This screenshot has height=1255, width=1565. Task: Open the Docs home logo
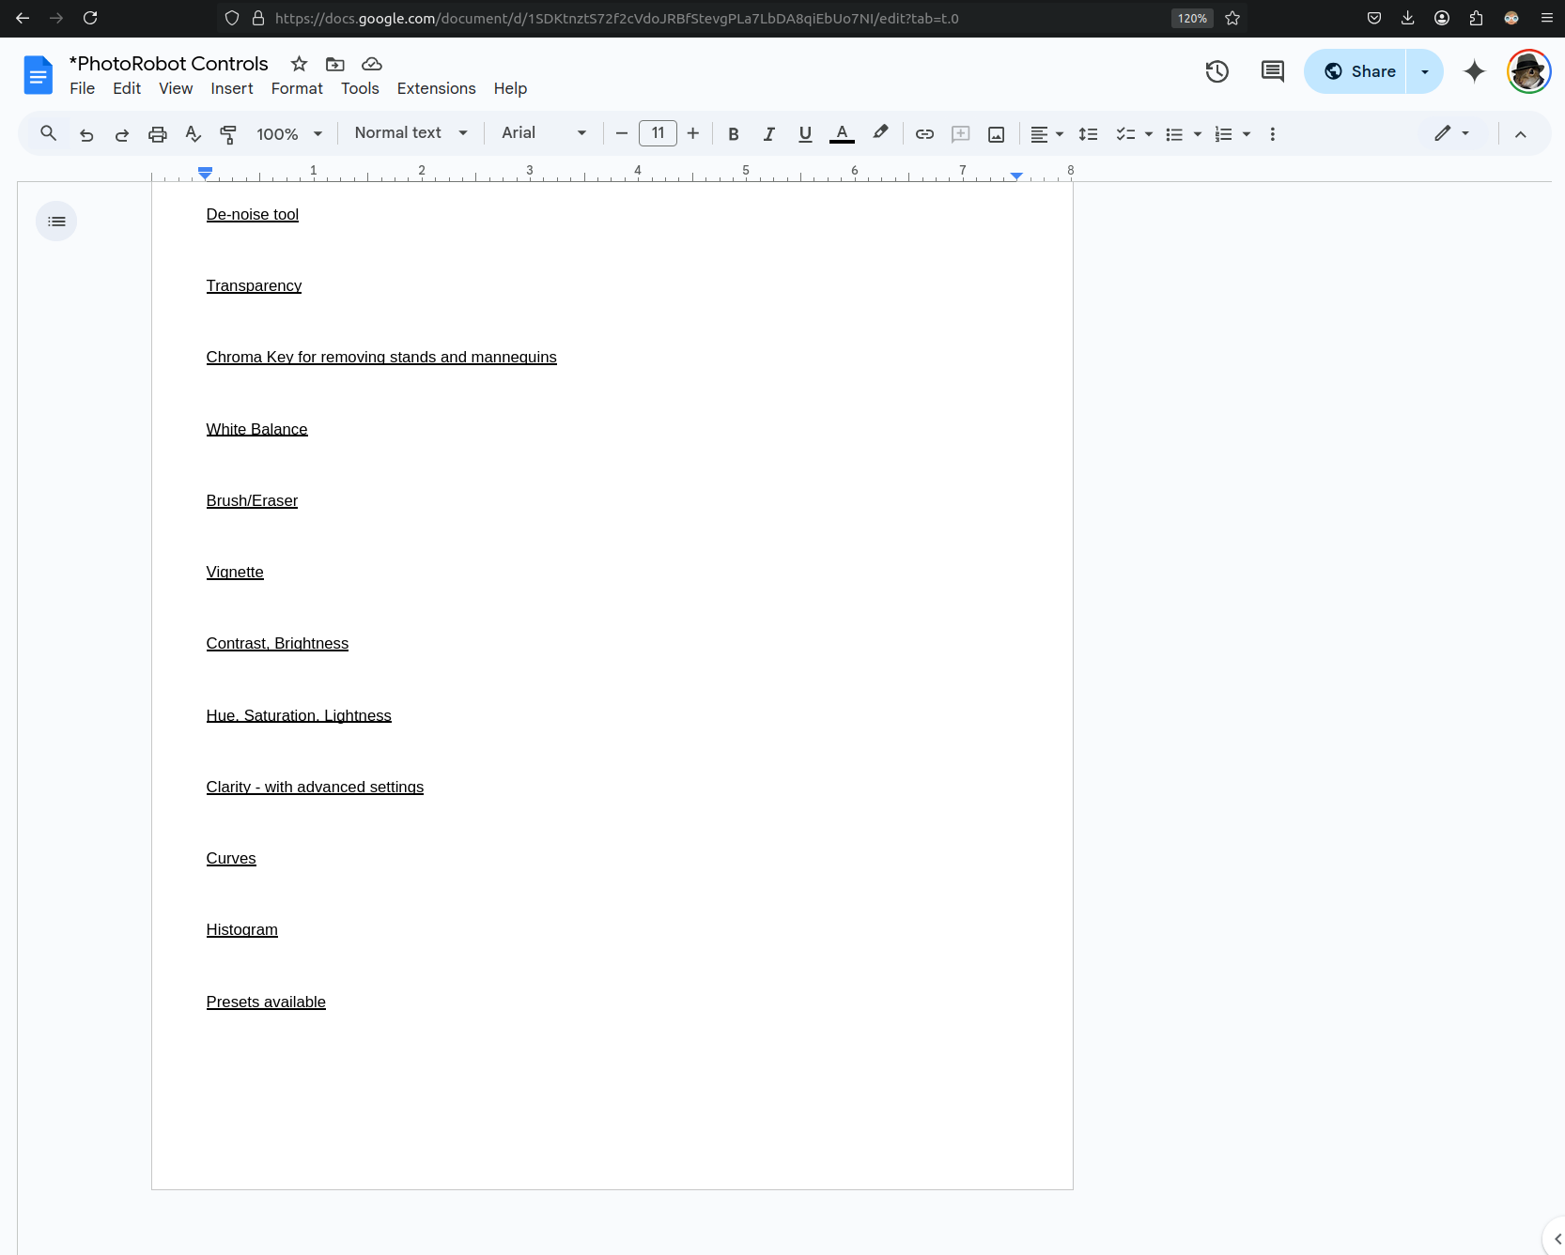[x=39, y=75]
